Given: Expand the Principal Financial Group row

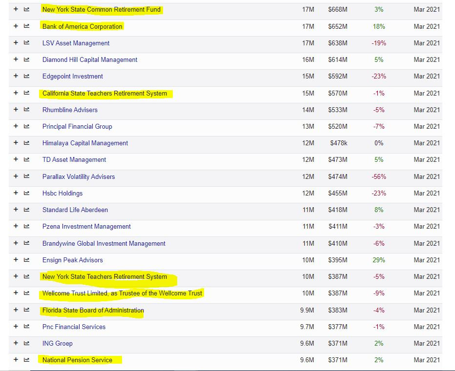Looking at the screenshot, I should [x=16, y=126].
